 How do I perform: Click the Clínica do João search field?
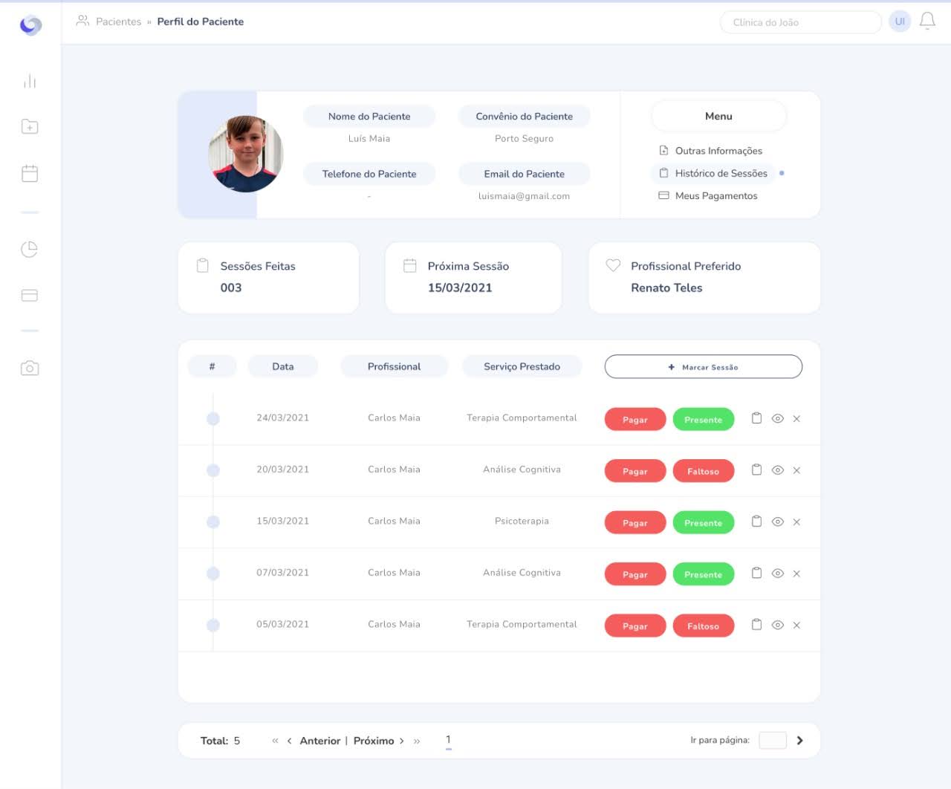pos(801,22)
